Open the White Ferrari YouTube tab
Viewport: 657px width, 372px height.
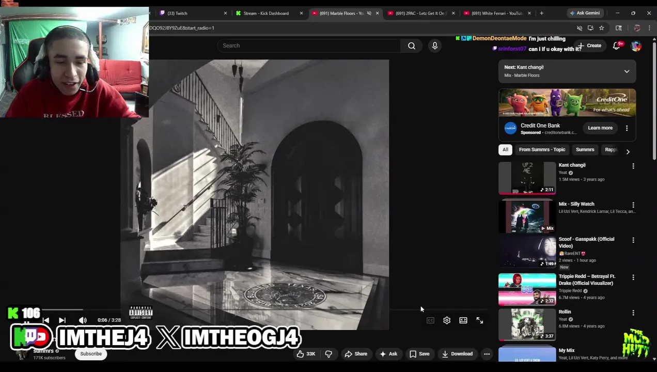point(496,13)
